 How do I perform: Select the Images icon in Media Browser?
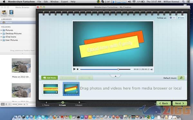pos(4,13)
